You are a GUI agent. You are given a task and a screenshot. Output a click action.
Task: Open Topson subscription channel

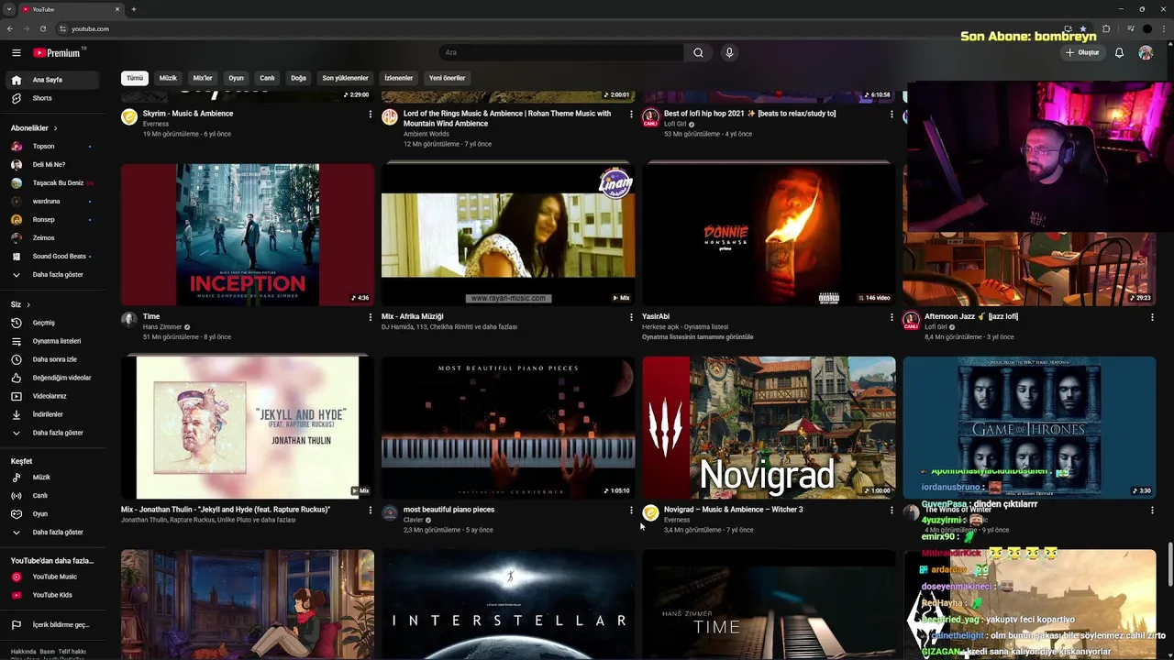point(53,147)
